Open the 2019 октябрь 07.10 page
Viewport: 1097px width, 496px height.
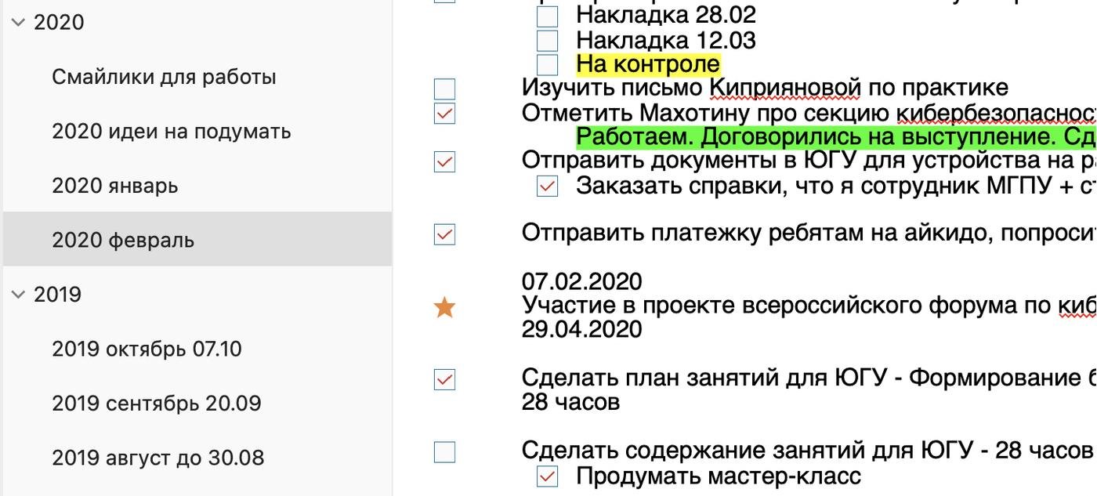[147, 349]
